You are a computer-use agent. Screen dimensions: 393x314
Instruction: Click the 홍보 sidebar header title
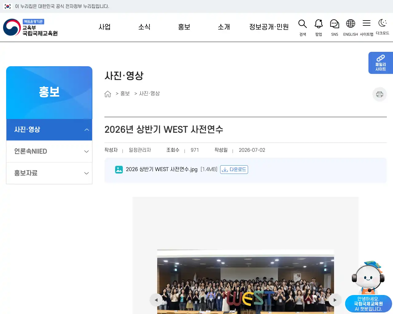point(49,92)
